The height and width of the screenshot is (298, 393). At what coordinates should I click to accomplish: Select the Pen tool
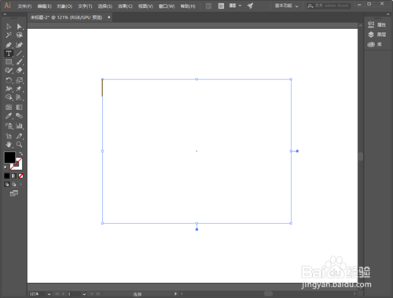[x=9, y=45]
